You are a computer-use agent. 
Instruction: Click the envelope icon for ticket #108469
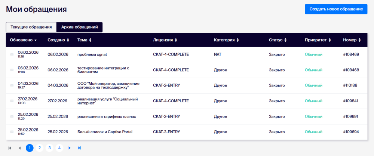click(12, 54)
